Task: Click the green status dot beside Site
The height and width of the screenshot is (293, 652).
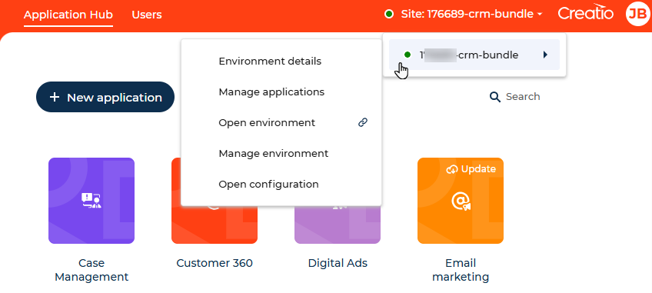Action: (389, 14)
